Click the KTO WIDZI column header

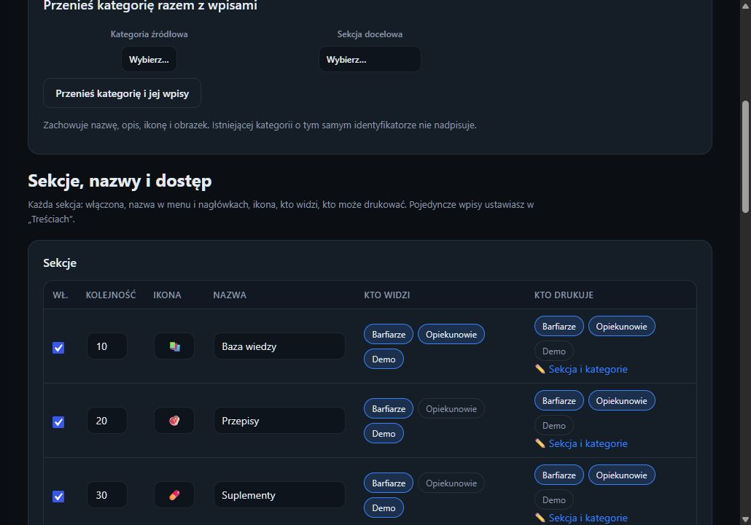click(387, 295)
